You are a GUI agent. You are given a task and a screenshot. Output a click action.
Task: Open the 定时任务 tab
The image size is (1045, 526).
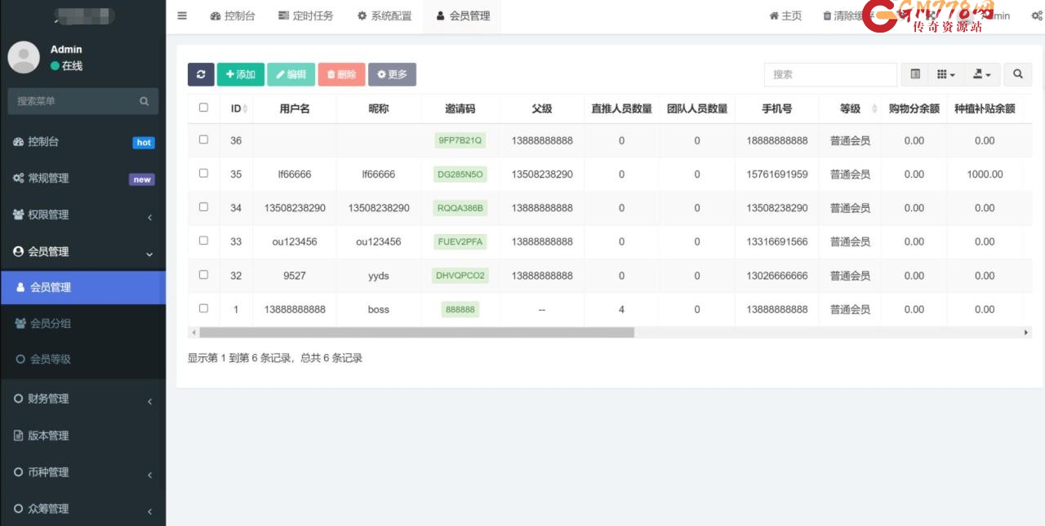(x=305, y=15)
